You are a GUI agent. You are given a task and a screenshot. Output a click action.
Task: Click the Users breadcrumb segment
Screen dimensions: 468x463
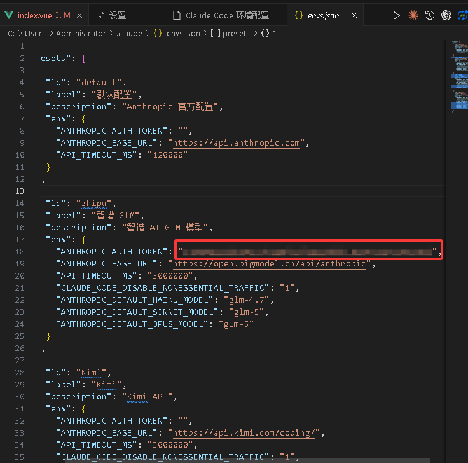click(35, 34)
